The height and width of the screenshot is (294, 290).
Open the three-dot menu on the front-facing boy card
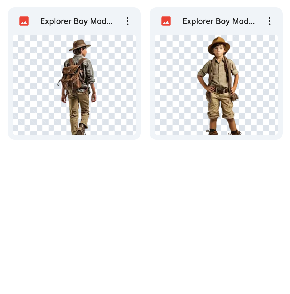tap(270, 21)
